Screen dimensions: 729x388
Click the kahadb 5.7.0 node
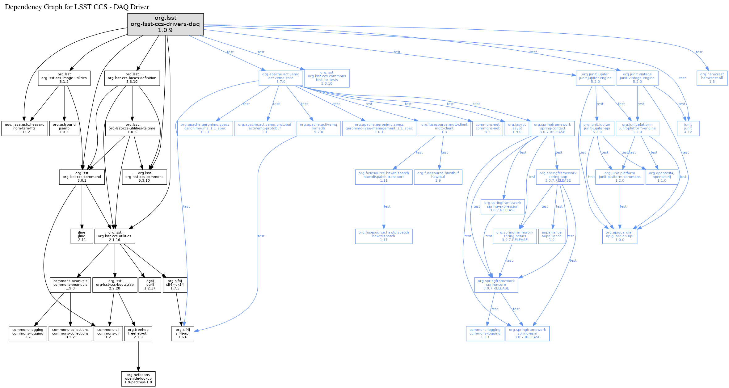click(x=318, y=129)
